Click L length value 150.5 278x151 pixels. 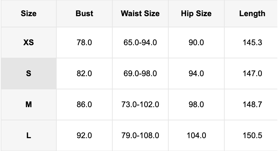[252, 136]
